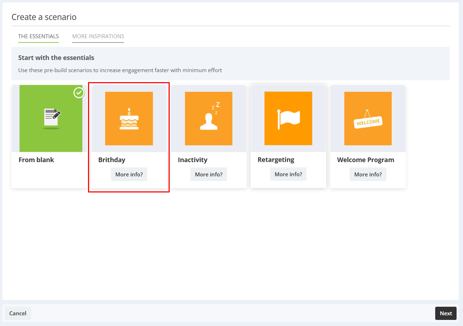Select the Welcome sign icon

[368, 119]
